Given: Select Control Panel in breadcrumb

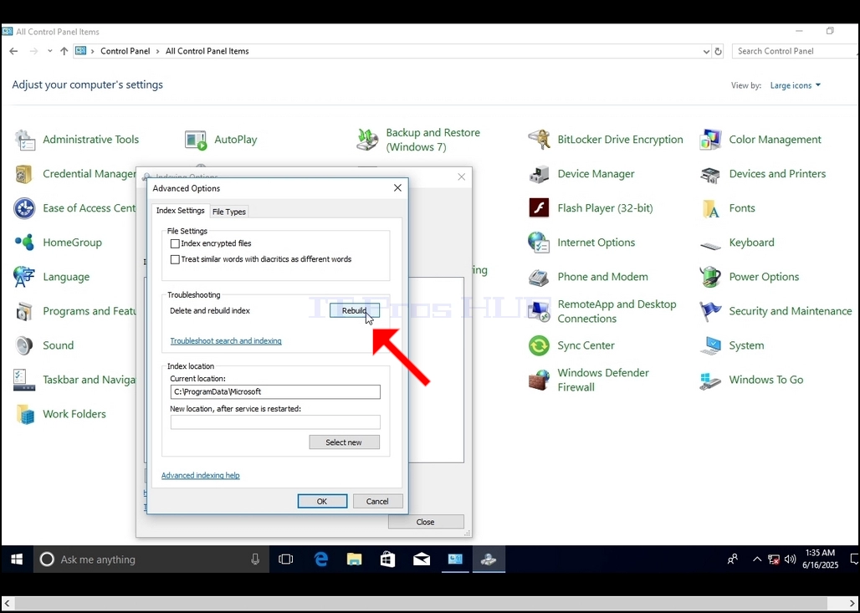Looking at the screenshot, I should (125, 51).
